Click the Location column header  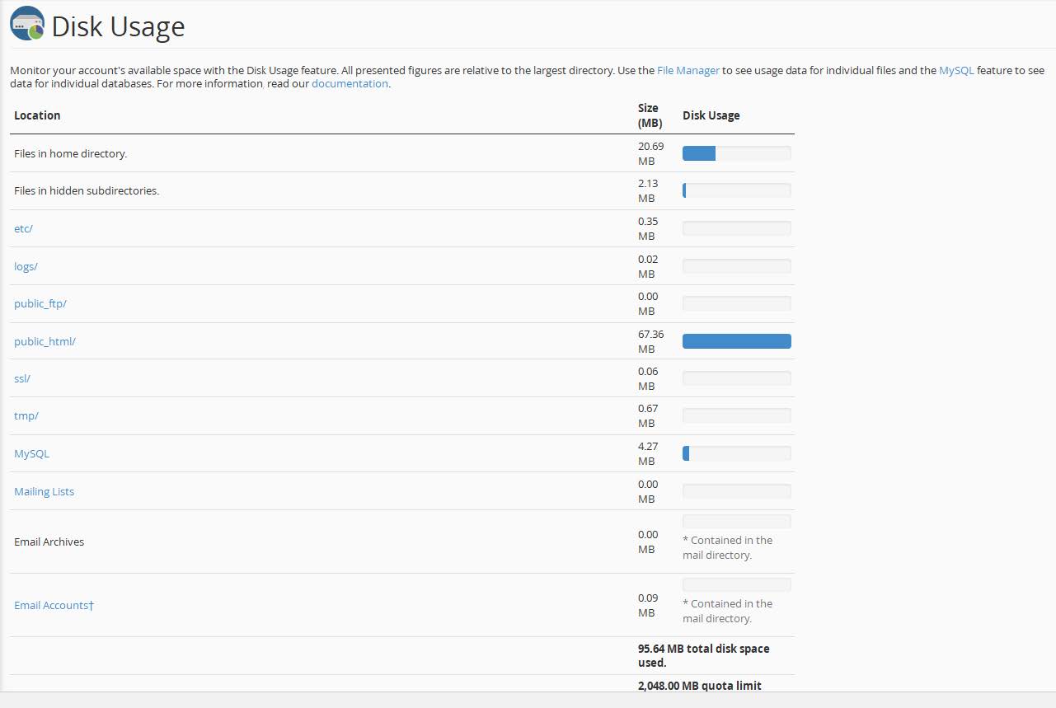coord(37,115)
